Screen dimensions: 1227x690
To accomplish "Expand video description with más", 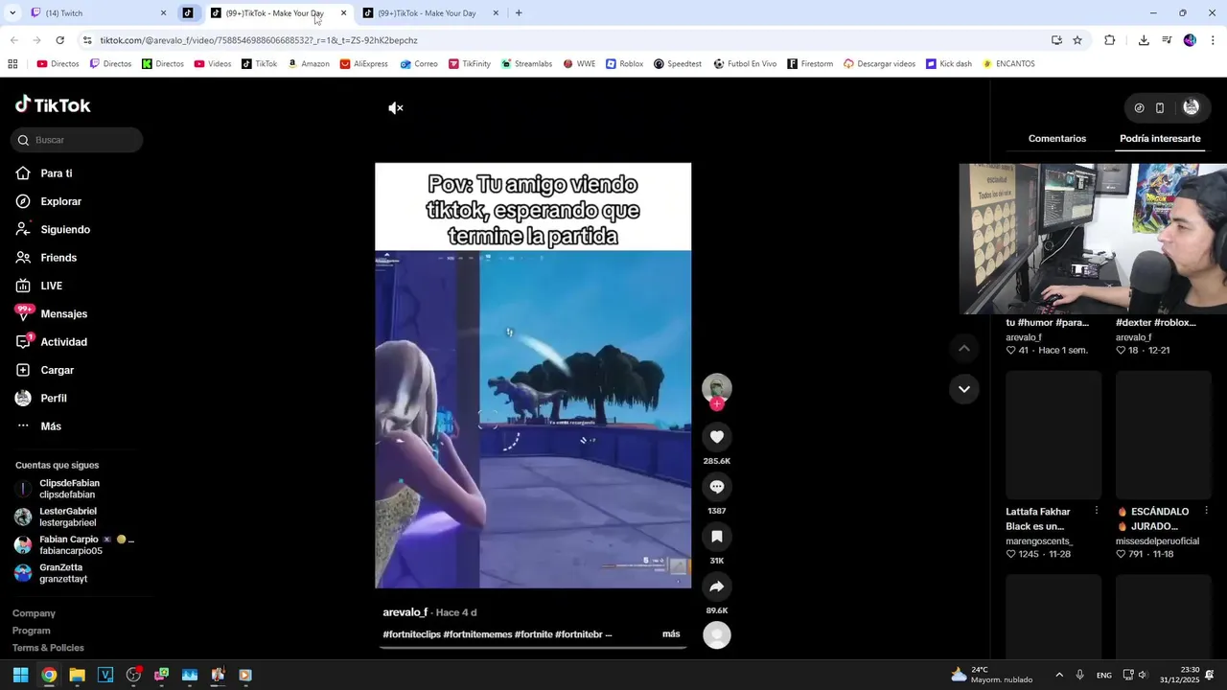I will tap(671, 634).
